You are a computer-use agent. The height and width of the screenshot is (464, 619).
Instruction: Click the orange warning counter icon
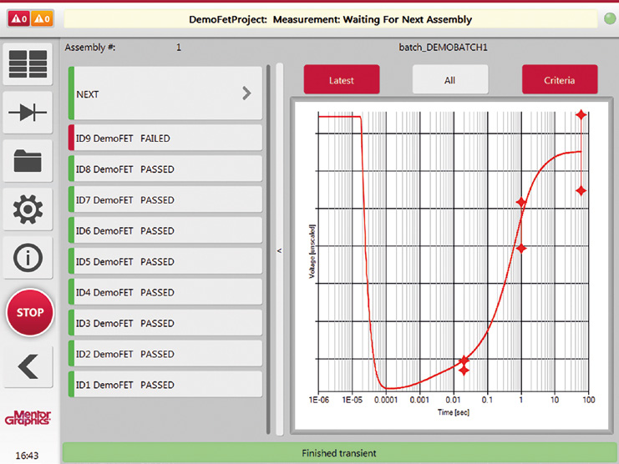pos(43,18)
